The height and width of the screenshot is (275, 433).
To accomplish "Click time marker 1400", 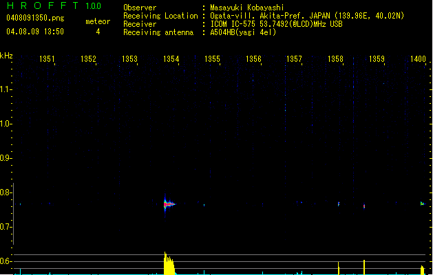I will click(x=418, y=59).
